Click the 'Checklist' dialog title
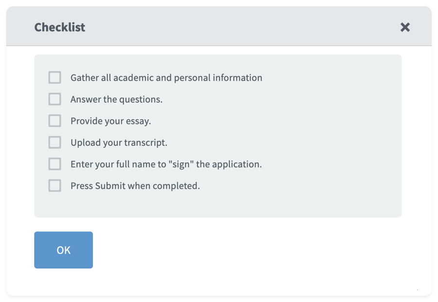This screenshot has width=438, height=302. coord(59,27)
